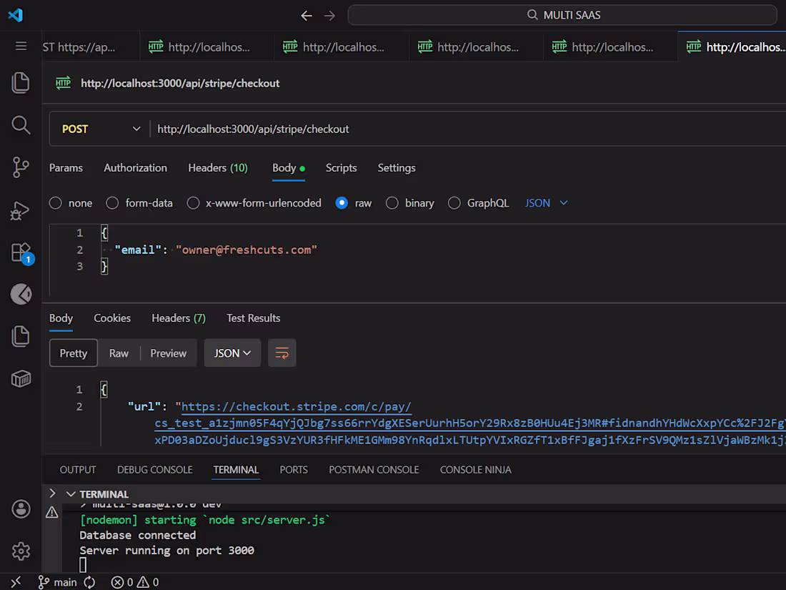Image resolution: width=786 pixels, height=590 pixels.
Task: Switch to the response Body tab
Action: coord(61,318)
